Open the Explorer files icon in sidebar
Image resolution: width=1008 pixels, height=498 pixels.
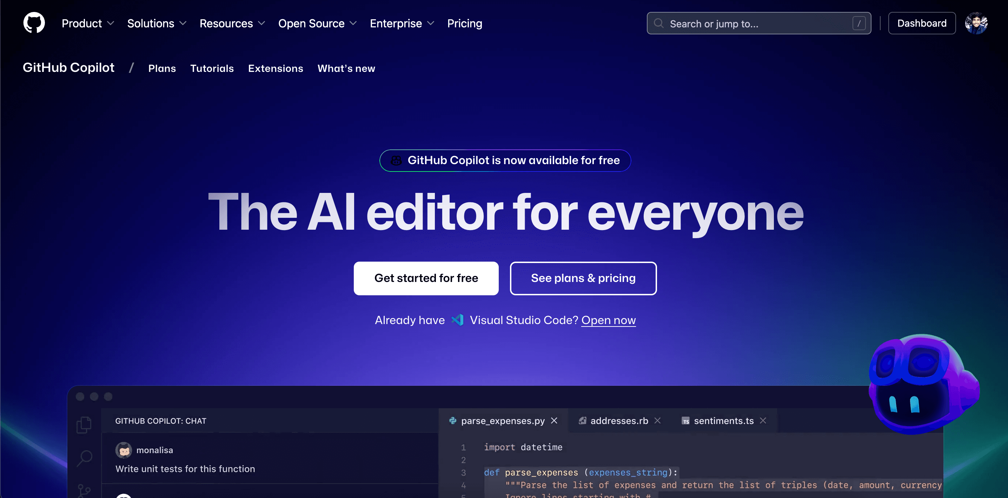pyautogui.click(x=84, y=425)
